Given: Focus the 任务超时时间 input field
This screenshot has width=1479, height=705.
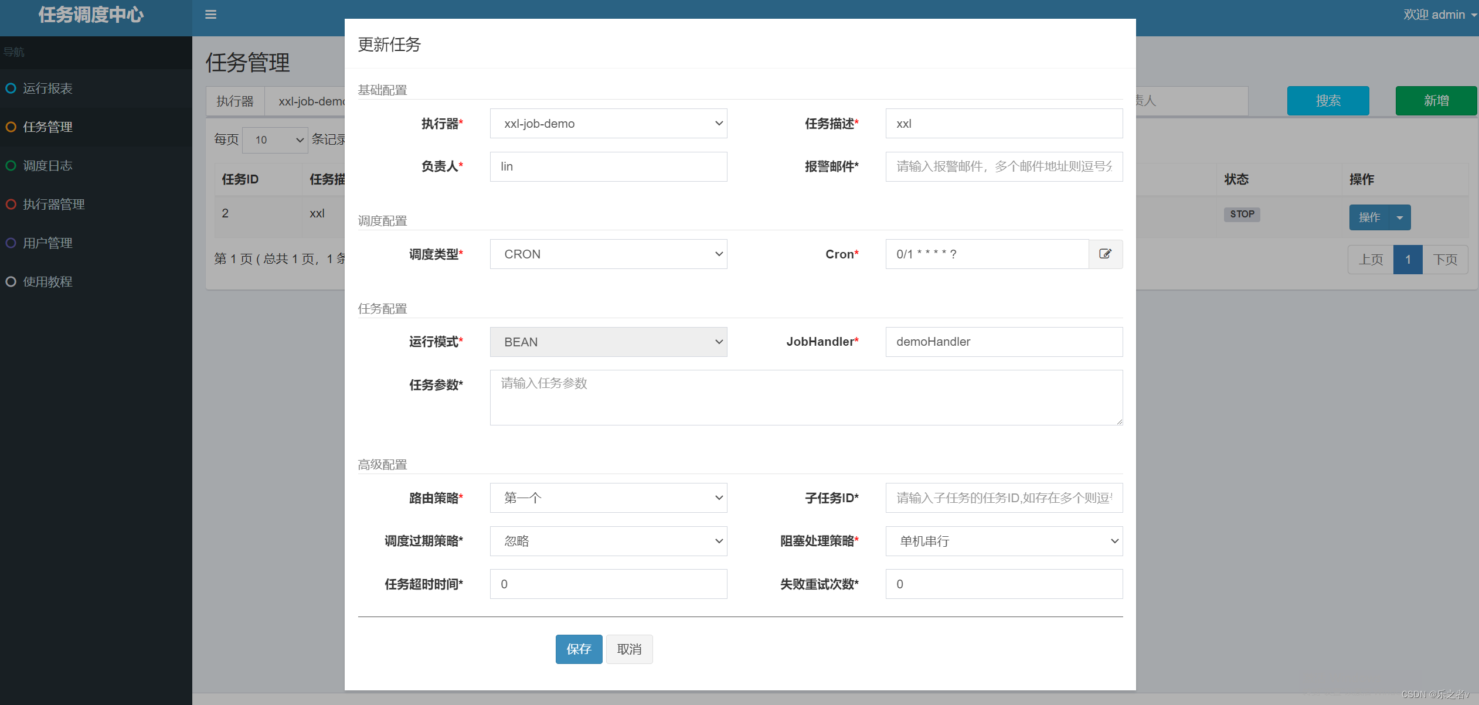Looking at the screenshot, I should coord(608,584).
